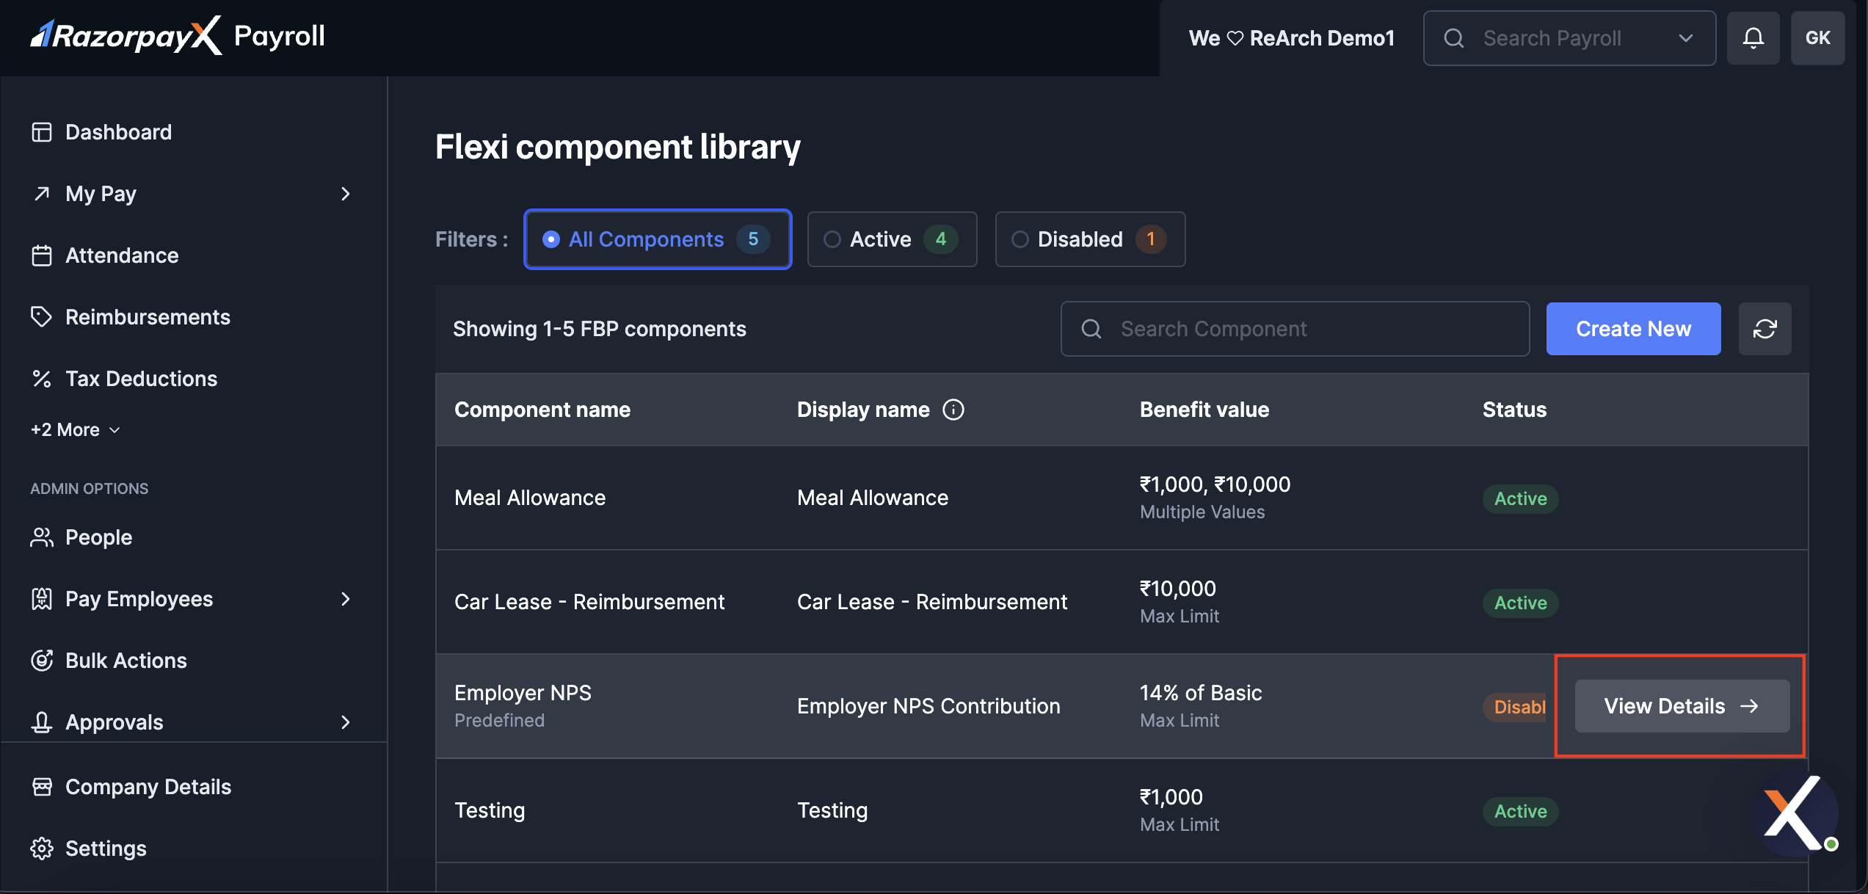Click the People sidebar icon

click(42, 537)
